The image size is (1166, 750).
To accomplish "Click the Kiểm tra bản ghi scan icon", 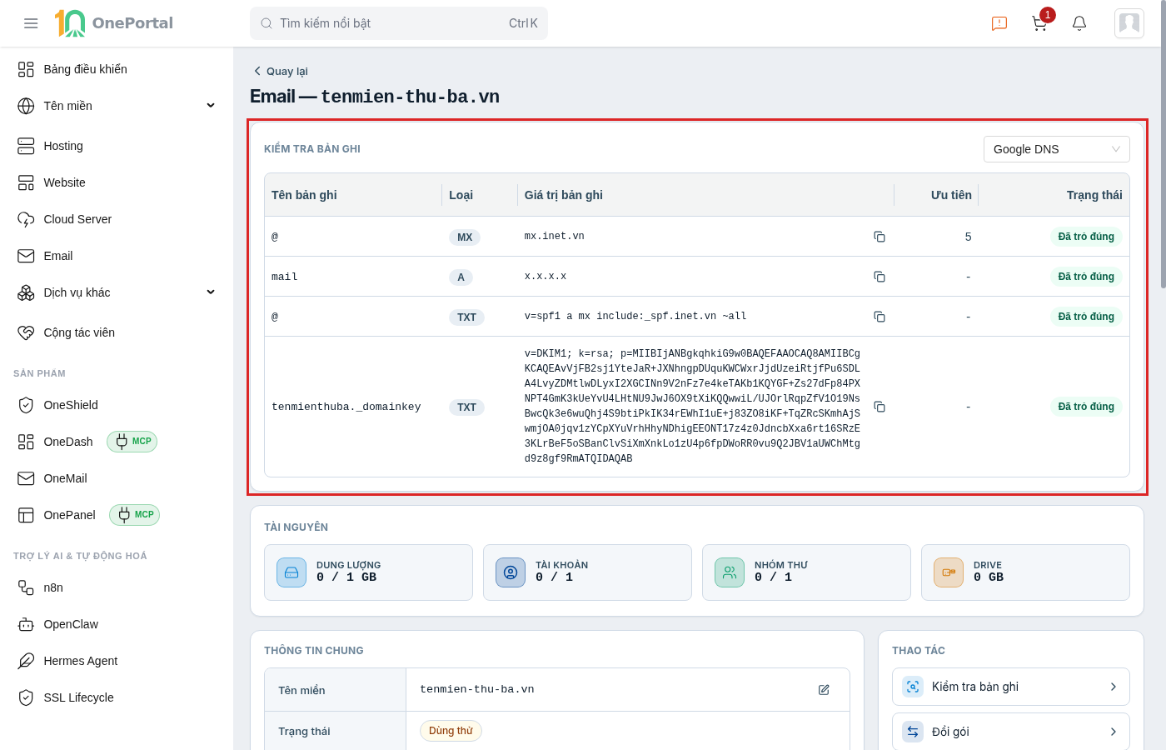I will point(913,687).
